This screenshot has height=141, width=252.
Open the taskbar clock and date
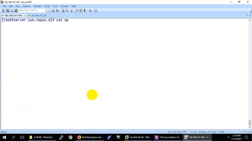click(x=237, y=137)
